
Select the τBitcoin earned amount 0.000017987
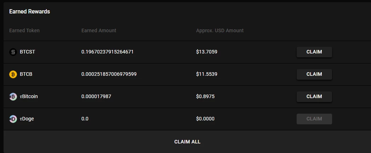(96, 96)
